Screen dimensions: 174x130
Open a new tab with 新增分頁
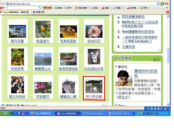(39, 12)
